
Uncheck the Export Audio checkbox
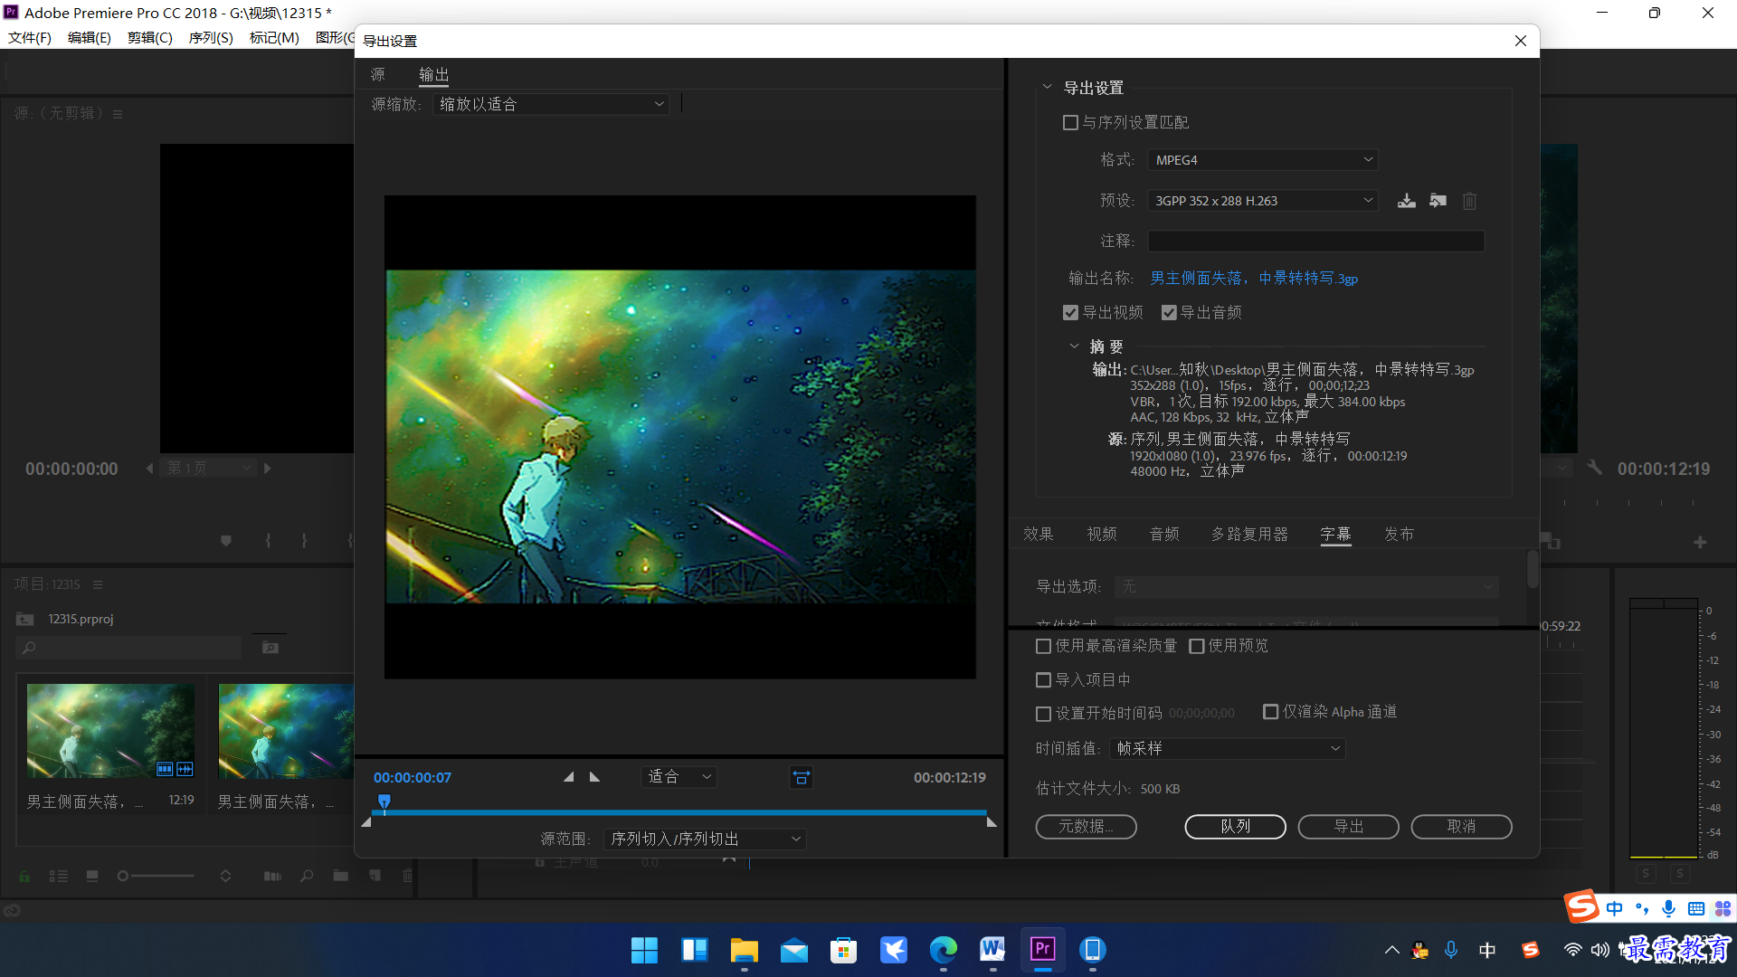(1169, 312)
